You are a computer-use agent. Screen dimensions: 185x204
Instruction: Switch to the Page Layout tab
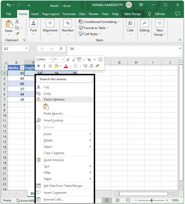click(51, 14)
